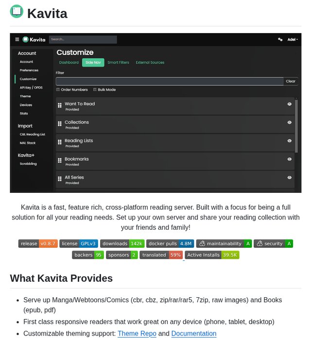Click the drag handle for Bookmarks

59,160
